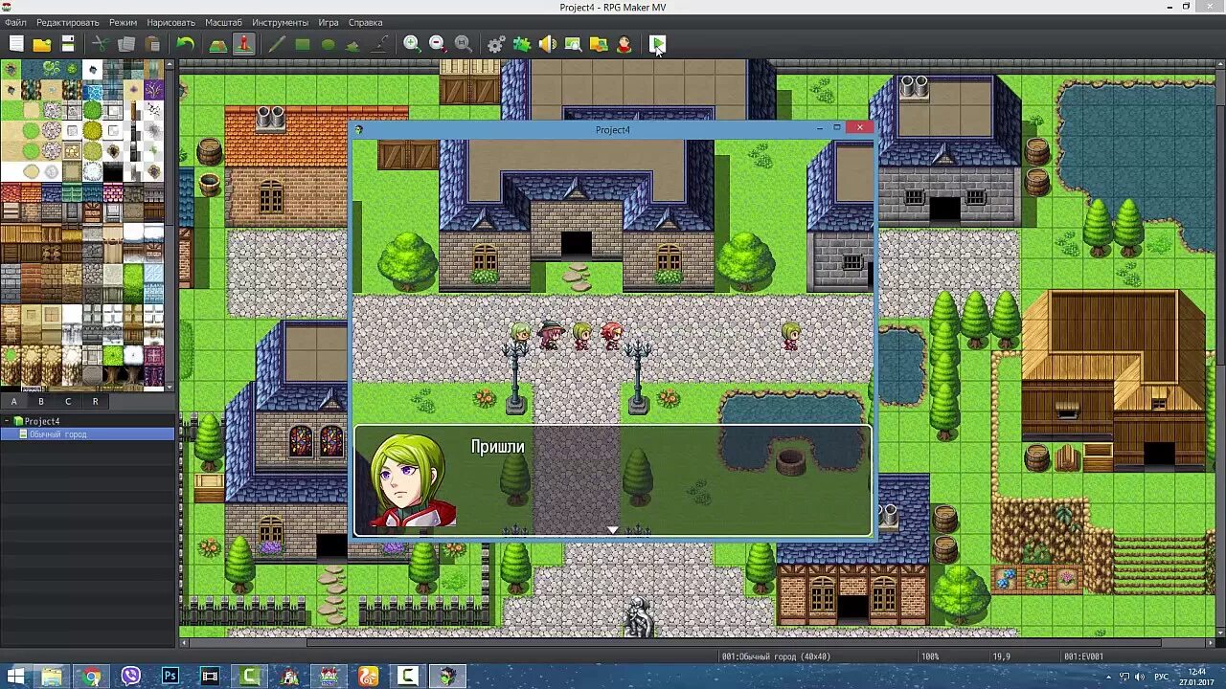The image size is (1226, 689).
Task: Pick the light grass tile in the palette's top-left corner
Action: [x=11, y=70]
